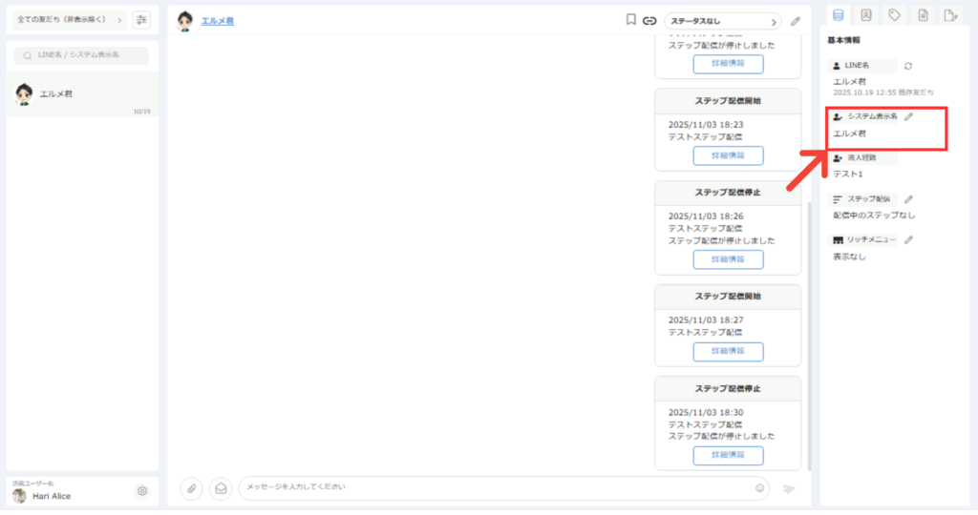Click 詳細情報 button under 2025/11/03 18:23
978x515 pixels.
[x=728, y=154]
